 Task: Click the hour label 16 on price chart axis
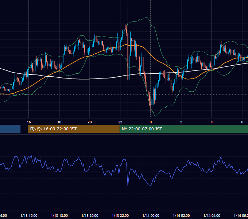point(29,122)
